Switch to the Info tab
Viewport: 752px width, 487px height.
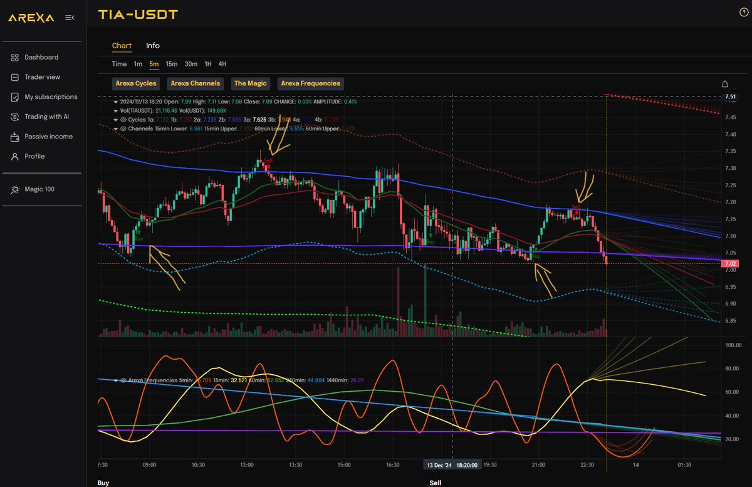153,46
